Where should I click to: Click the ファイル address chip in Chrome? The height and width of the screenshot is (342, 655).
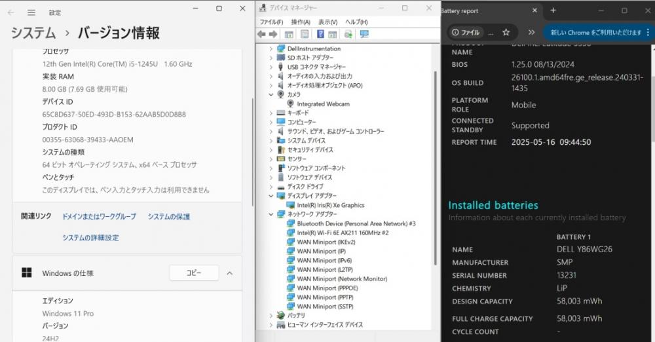point(466,32)
